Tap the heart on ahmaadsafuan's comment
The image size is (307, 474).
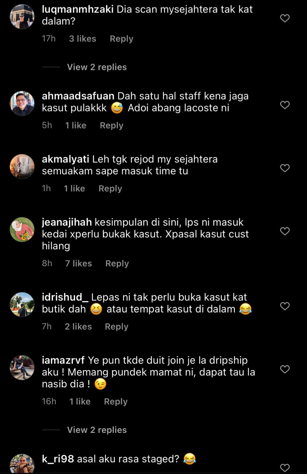click(x=285, y=105)
